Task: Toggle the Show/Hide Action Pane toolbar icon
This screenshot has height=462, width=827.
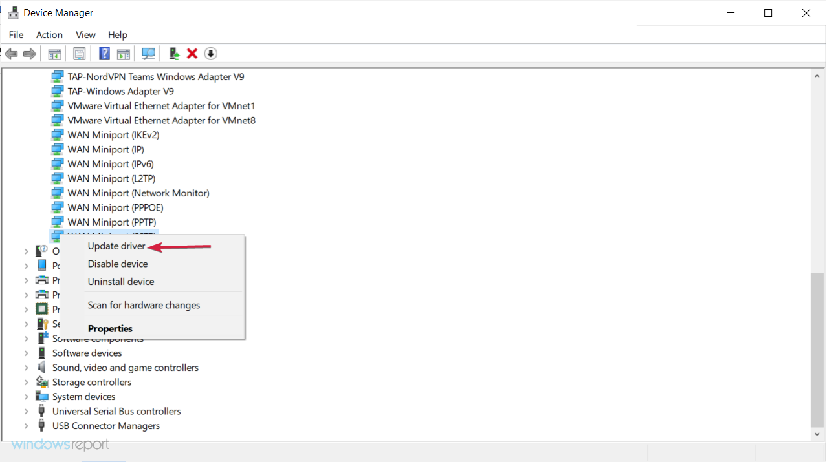Action: tap(124, 54)
